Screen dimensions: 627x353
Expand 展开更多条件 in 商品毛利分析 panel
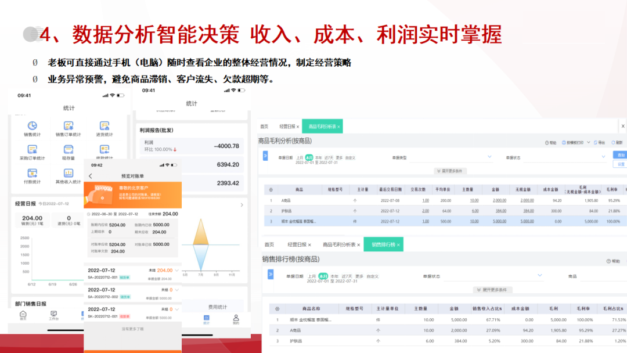(449, 171)
